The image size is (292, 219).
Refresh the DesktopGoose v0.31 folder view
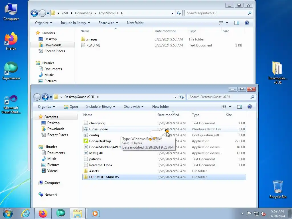[x=182, y=97]
